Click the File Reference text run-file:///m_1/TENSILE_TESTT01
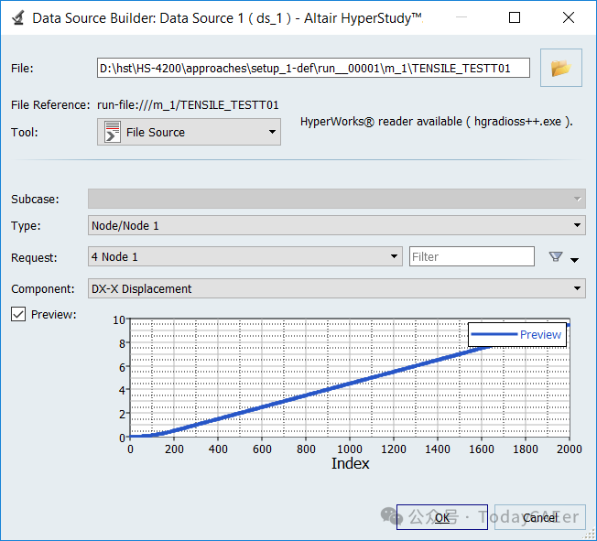 click(x=188, y=104)
